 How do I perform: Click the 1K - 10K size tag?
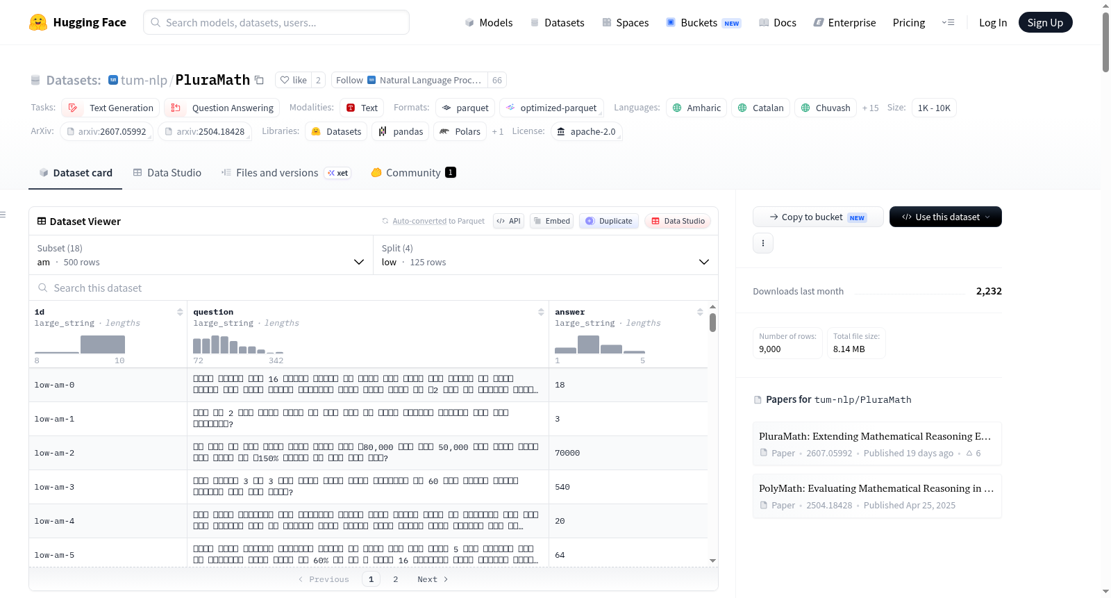(x=934, y=108)
